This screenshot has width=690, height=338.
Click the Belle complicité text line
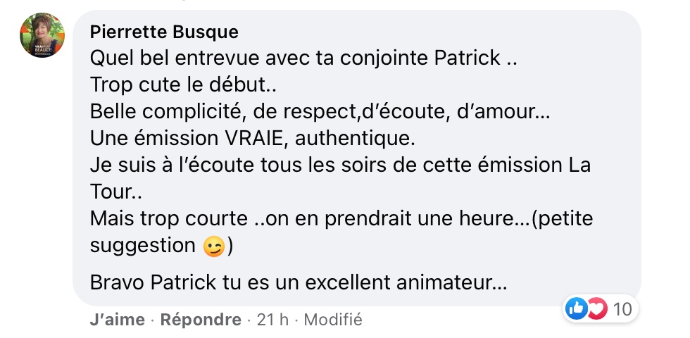320,112
